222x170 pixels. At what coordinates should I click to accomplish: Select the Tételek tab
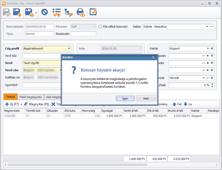tap(11, 97)
